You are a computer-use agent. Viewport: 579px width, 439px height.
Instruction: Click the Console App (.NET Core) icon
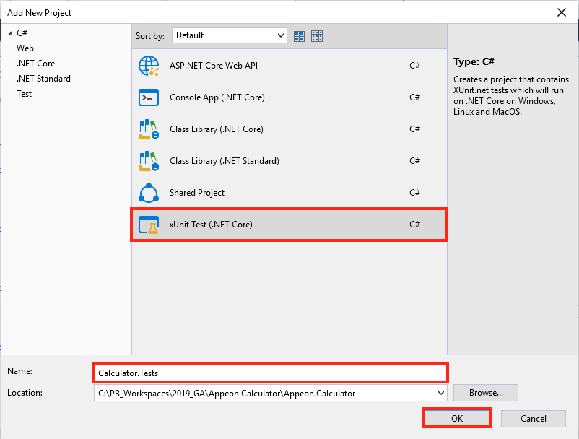(149, 97)
